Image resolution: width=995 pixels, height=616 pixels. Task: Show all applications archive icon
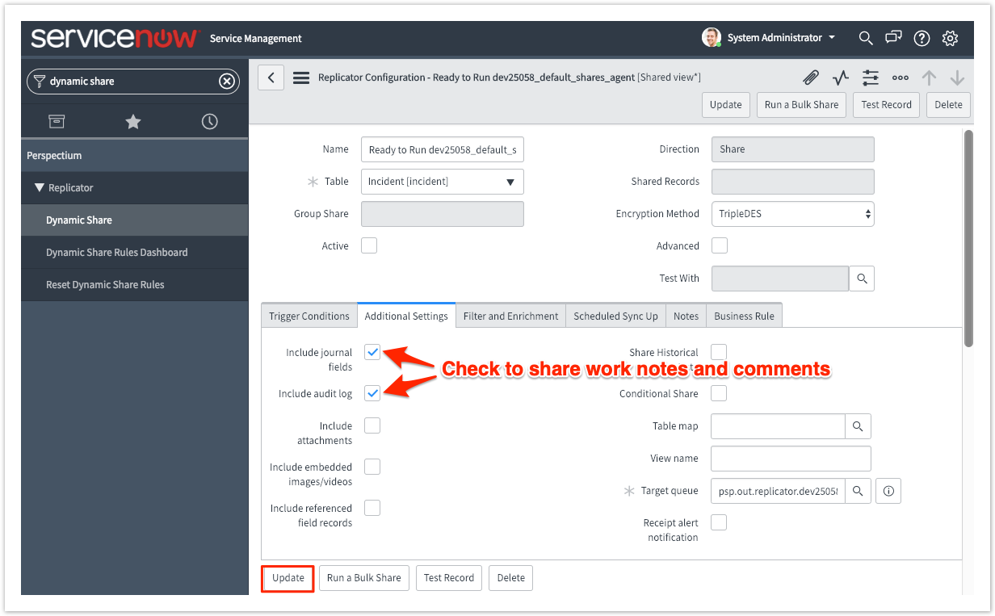(x=57, y=121)
